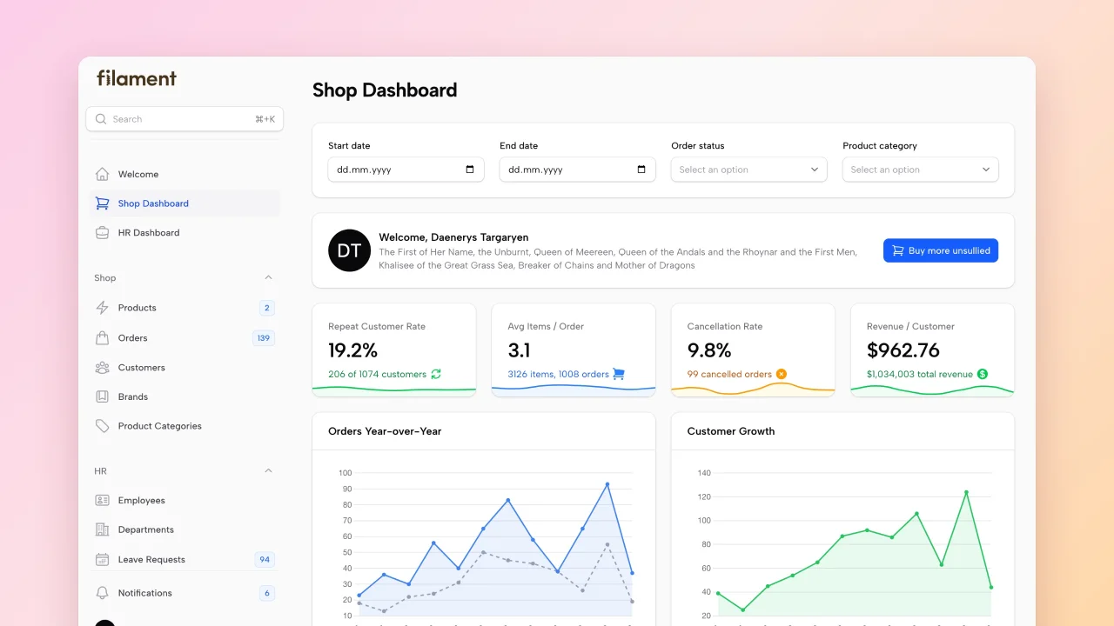1114x626 pixels.
Task: Click the Products lightning bolt icon
Action: click(103, 308)
